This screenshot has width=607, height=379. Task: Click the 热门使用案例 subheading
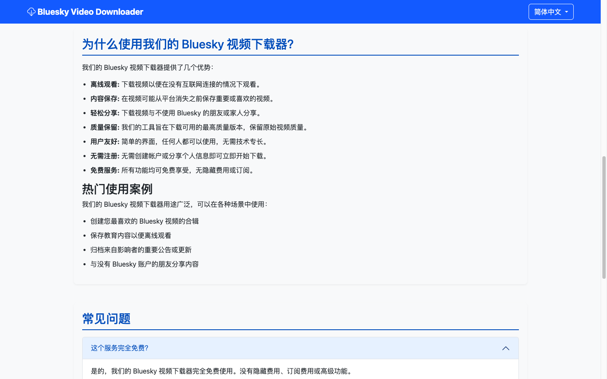click(x=117, y=189)
